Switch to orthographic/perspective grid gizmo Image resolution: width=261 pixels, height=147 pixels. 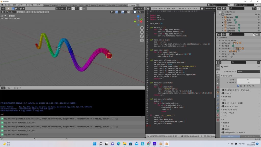tap(142, 40)
